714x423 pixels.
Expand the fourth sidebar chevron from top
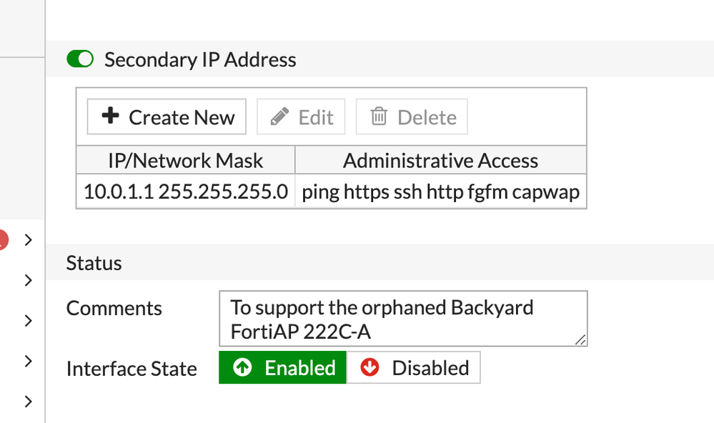[x=29, y=361]
